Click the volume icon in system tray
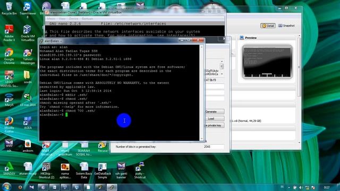Viewport: 340px width, 191px height. click(301, 187)
